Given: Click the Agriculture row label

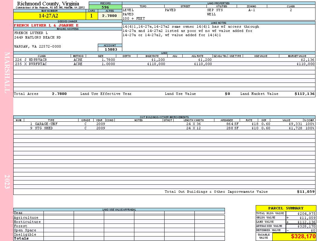Looking at the screenshot, I should (26, 218).
